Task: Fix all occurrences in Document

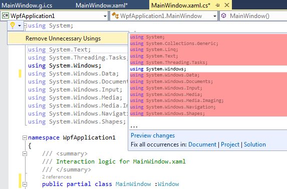Action: point(202,144)
